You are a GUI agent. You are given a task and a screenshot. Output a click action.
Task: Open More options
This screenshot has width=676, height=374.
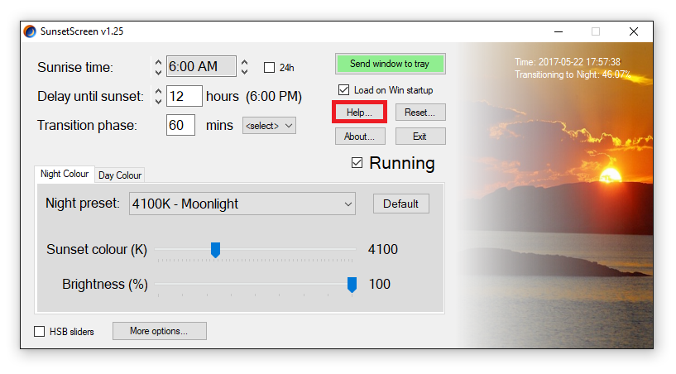(159, 331)
